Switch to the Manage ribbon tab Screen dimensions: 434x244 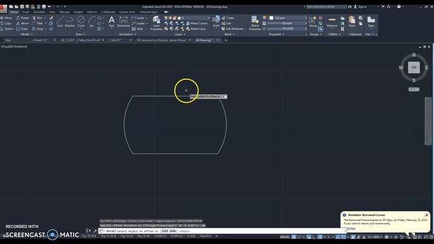64,12
